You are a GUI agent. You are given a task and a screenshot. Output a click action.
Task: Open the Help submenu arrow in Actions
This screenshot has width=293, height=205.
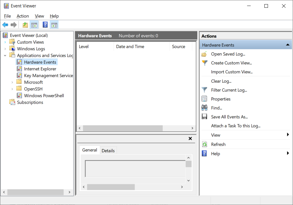coord(288,153)
